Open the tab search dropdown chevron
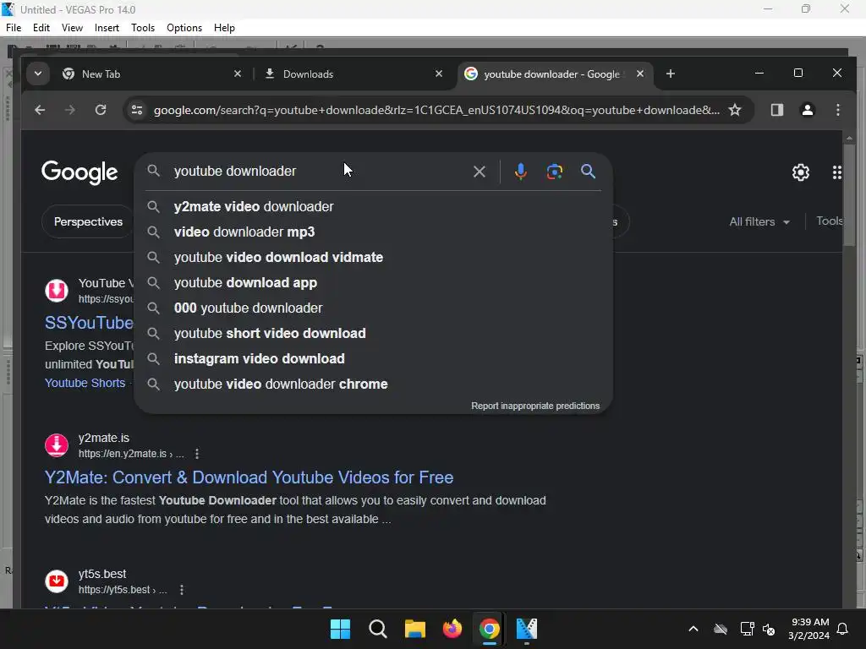 (x=37, y=74)
